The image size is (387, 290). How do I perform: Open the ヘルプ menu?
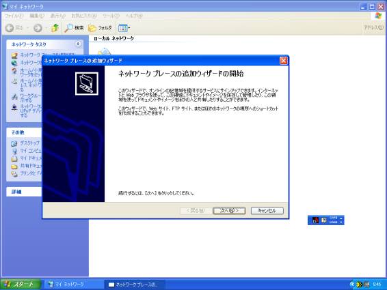134,16
